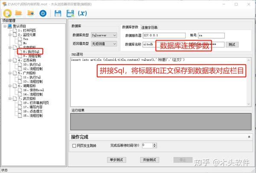
Task: Click the 帐号 input field
Action: point(211,35)
